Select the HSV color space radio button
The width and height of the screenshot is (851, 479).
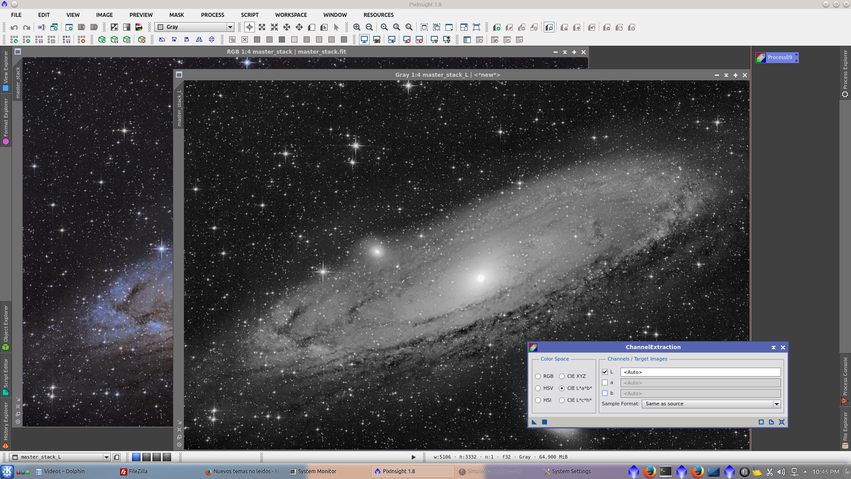(538, 388)
